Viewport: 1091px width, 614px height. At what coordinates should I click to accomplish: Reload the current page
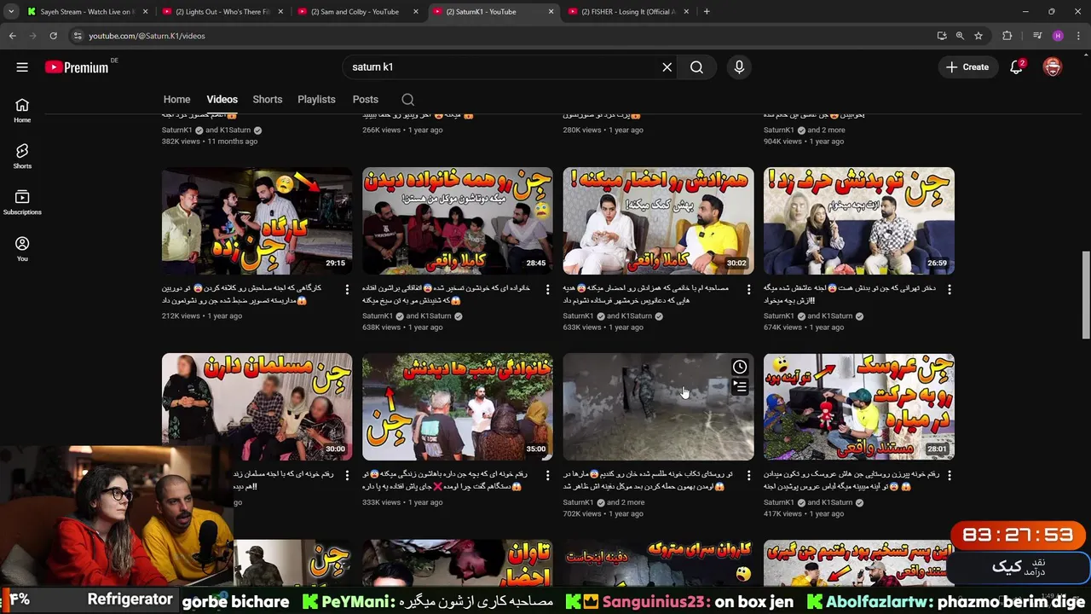coord(53,36)
